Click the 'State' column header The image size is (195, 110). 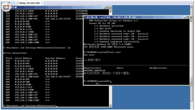79,58
